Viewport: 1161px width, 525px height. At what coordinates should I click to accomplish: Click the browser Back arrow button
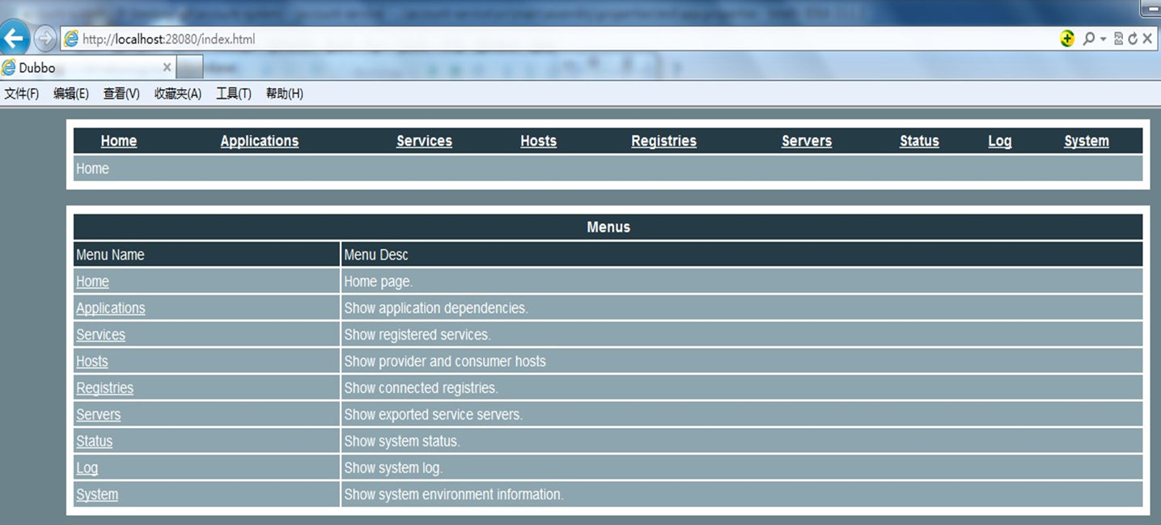[x=15, y=38]
